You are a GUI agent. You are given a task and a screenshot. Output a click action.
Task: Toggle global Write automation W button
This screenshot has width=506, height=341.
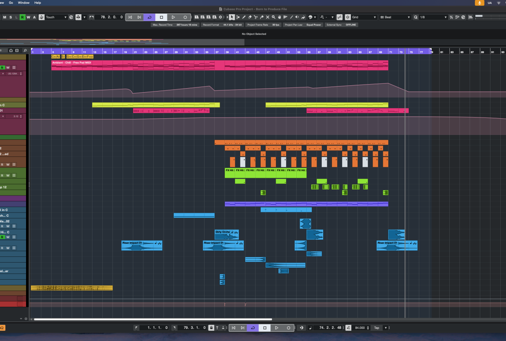pos(29,17)
